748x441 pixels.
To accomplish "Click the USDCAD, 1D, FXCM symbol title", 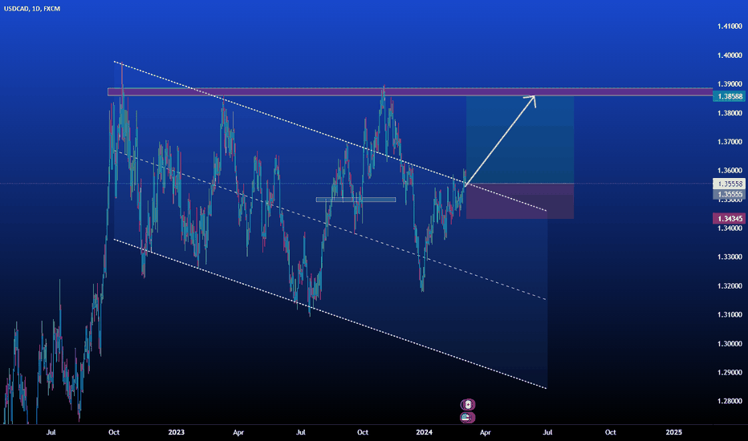I will (x=32, y=9).
